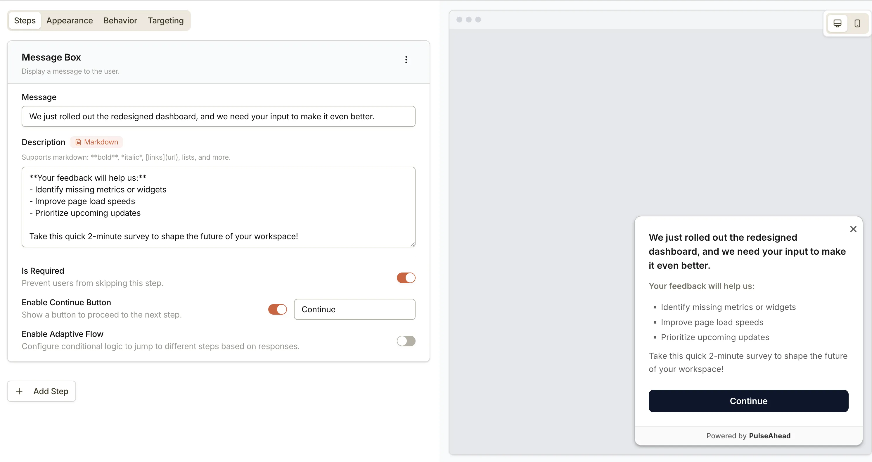Click the Powered by PulseAhead link
The width and height of the screenshot is (872, 462).
tap(748, 436)
